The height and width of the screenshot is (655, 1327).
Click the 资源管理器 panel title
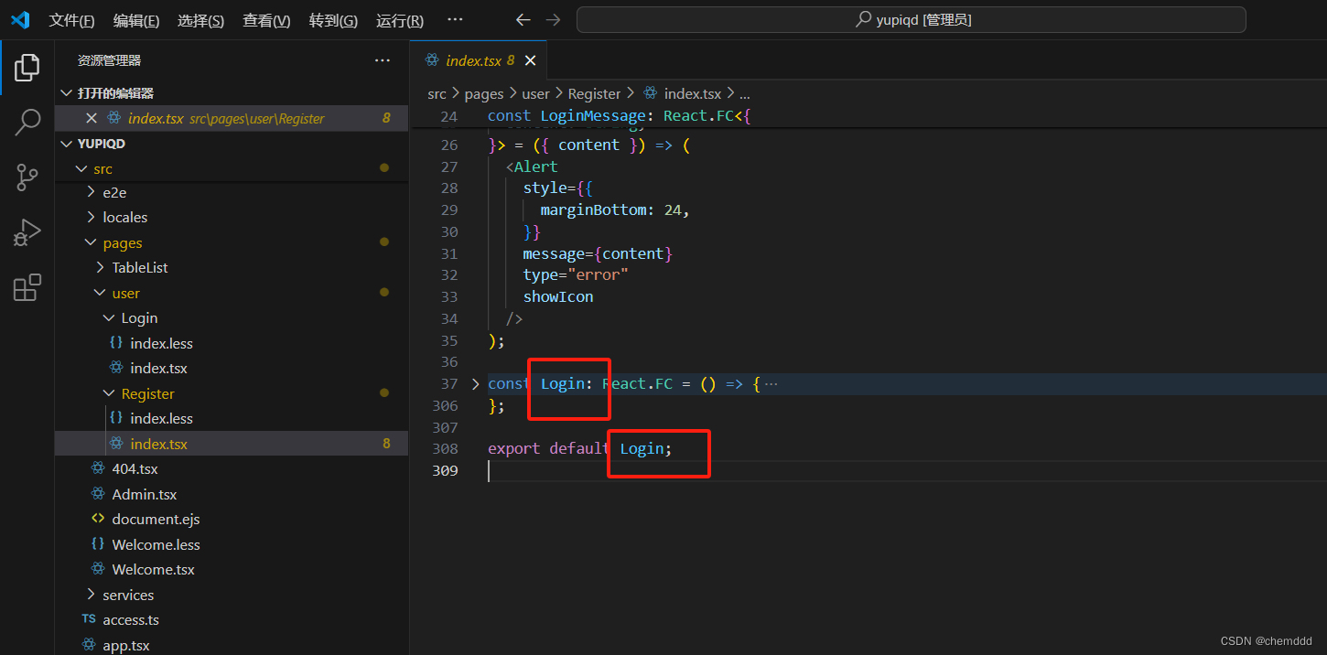tap(109, 60)
